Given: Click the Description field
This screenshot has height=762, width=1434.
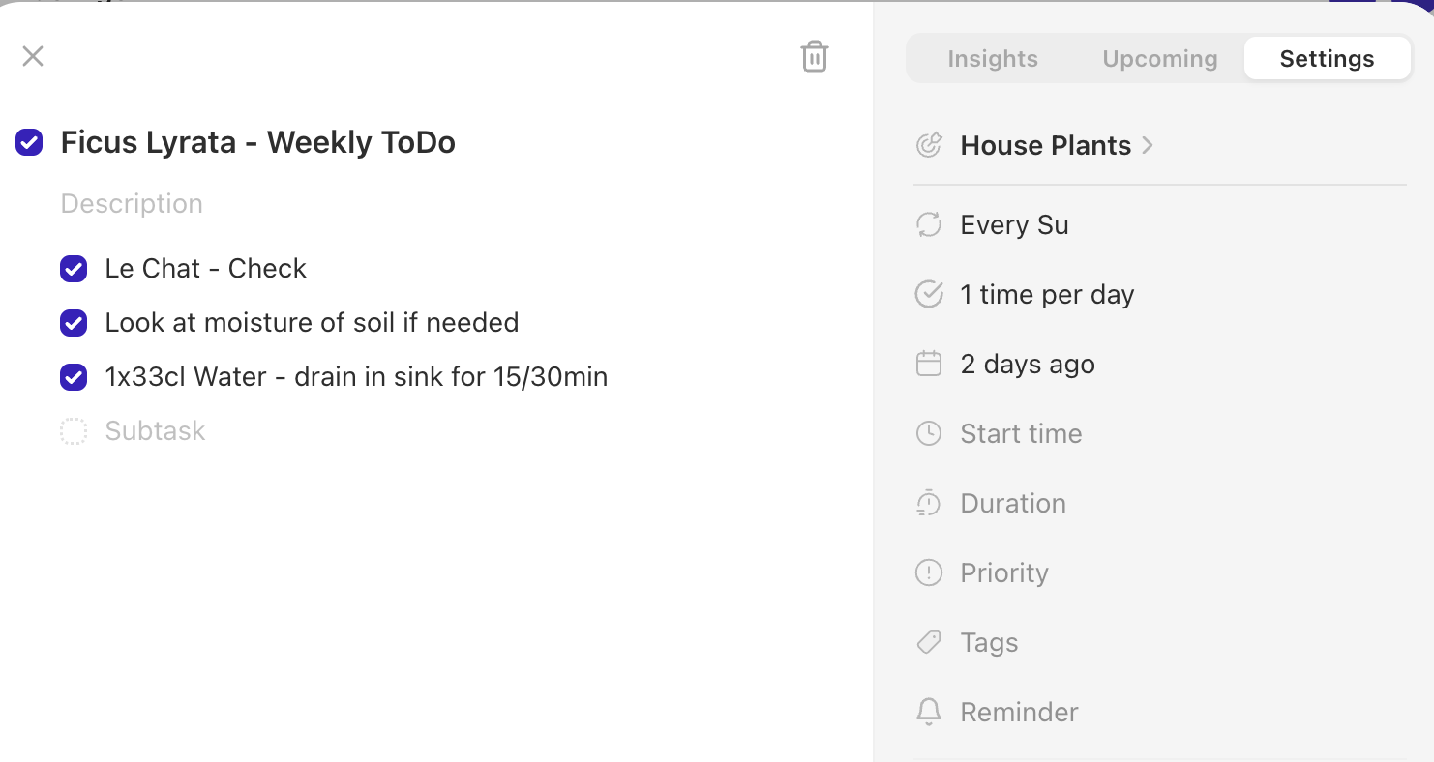Looking at the screenshot, I should [132, 204].
